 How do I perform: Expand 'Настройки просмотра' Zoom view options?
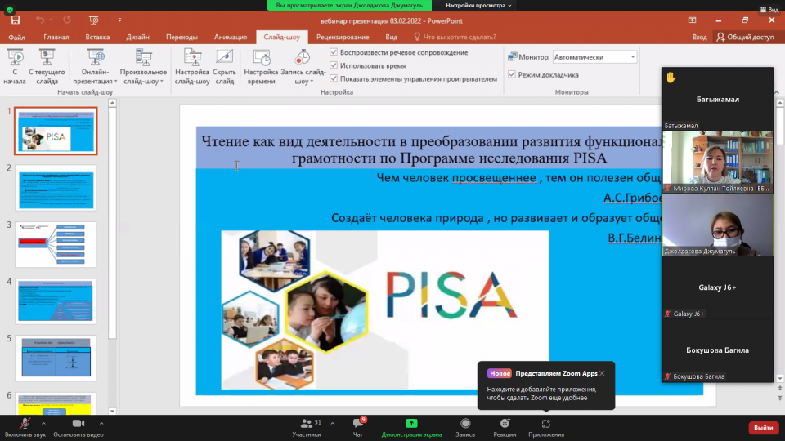click(x=478, y=6)
